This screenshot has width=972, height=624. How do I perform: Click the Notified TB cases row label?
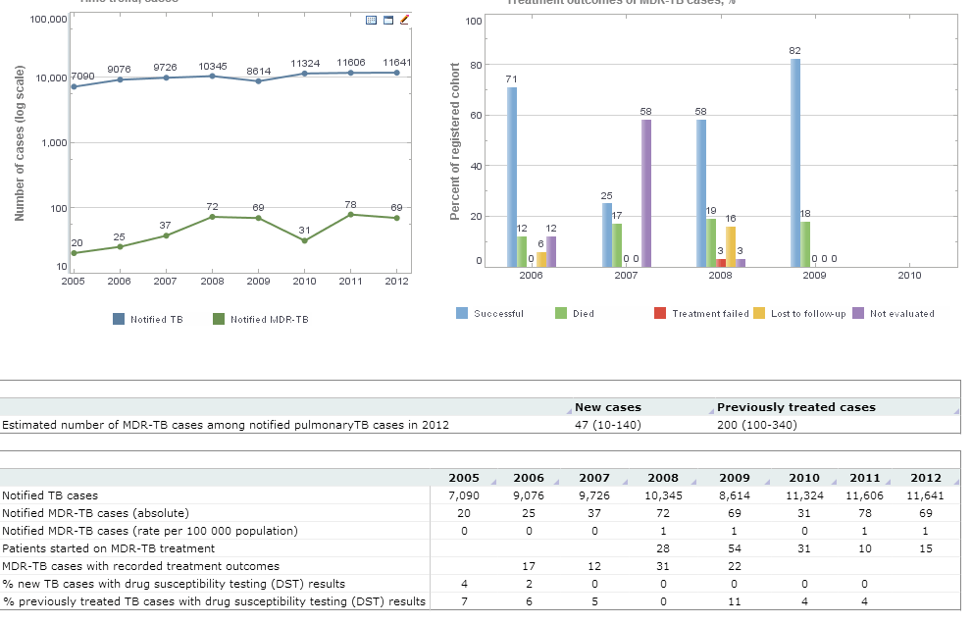(x=50, y=495)
